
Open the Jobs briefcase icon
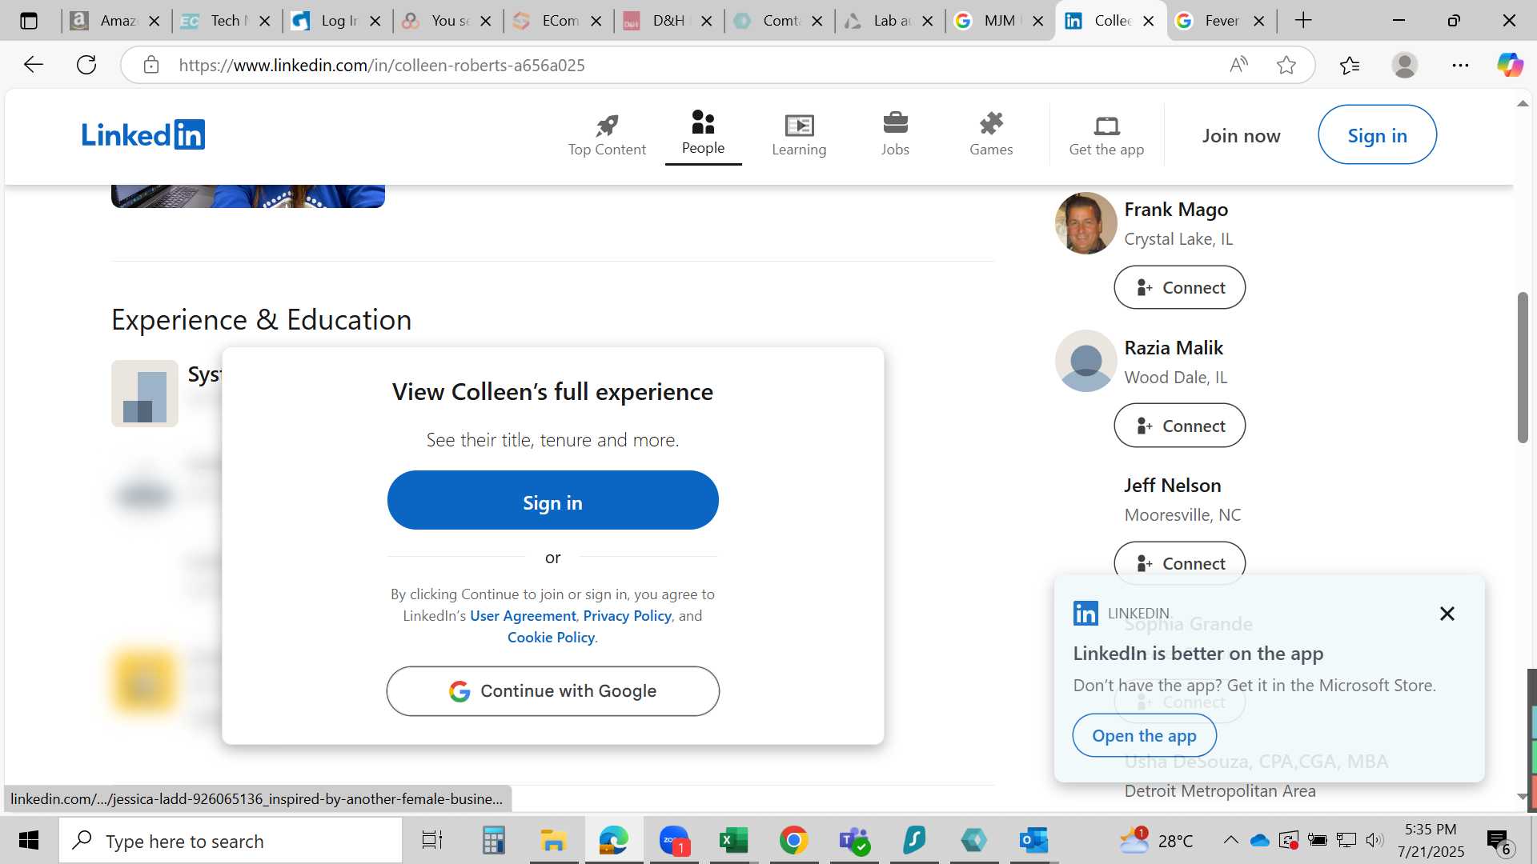(x=895, y=123)
